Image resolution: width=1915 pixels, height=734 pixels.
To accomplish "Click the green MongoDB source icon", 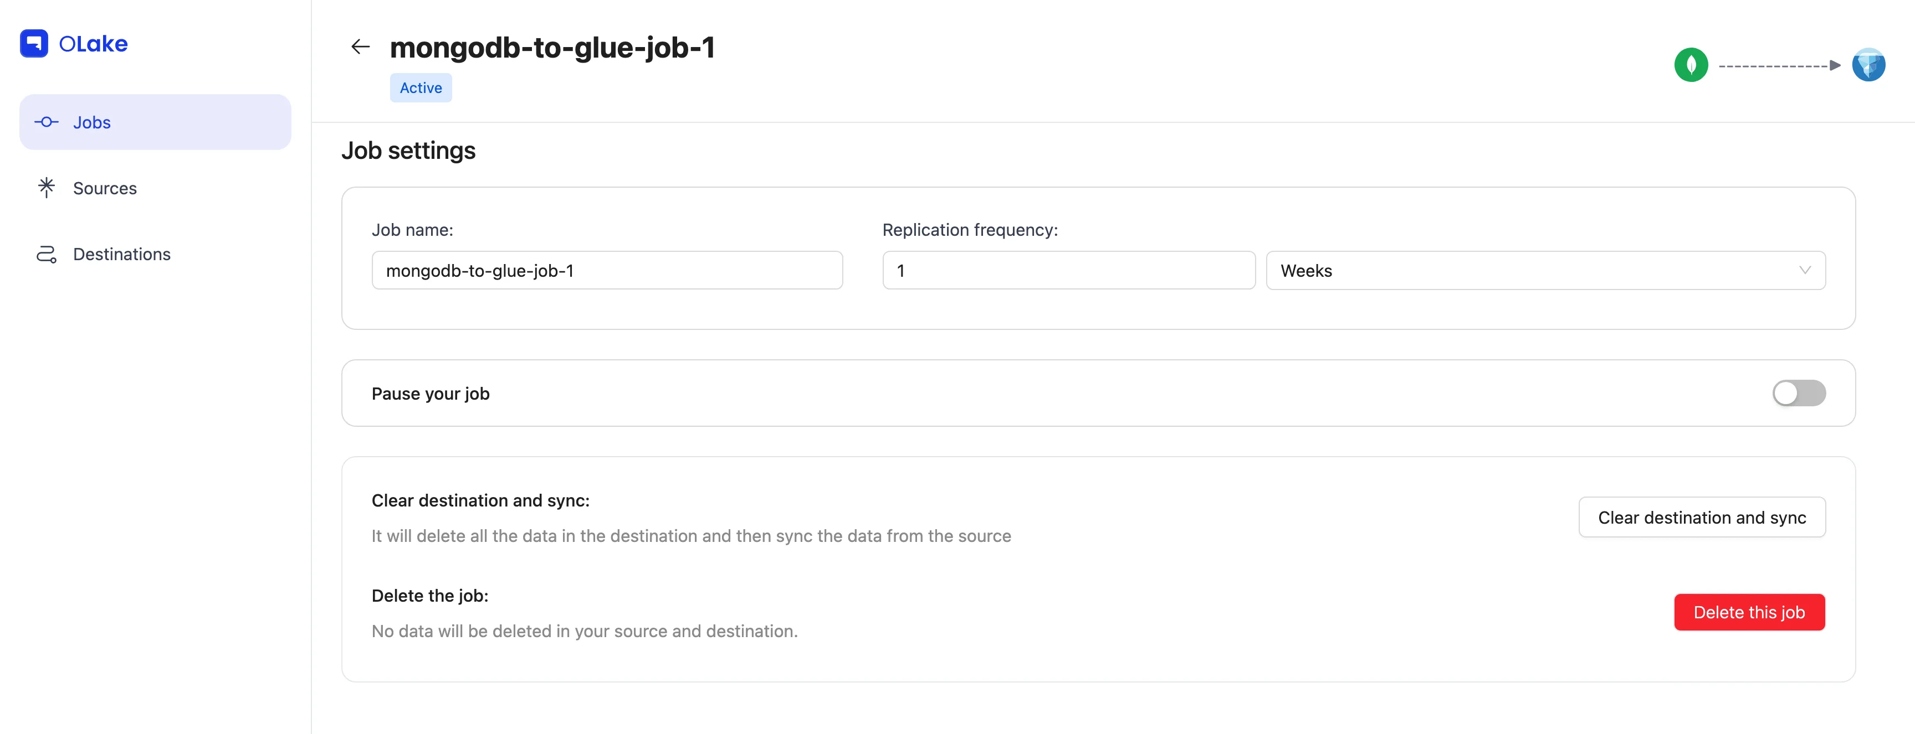I will (1691, 65).
